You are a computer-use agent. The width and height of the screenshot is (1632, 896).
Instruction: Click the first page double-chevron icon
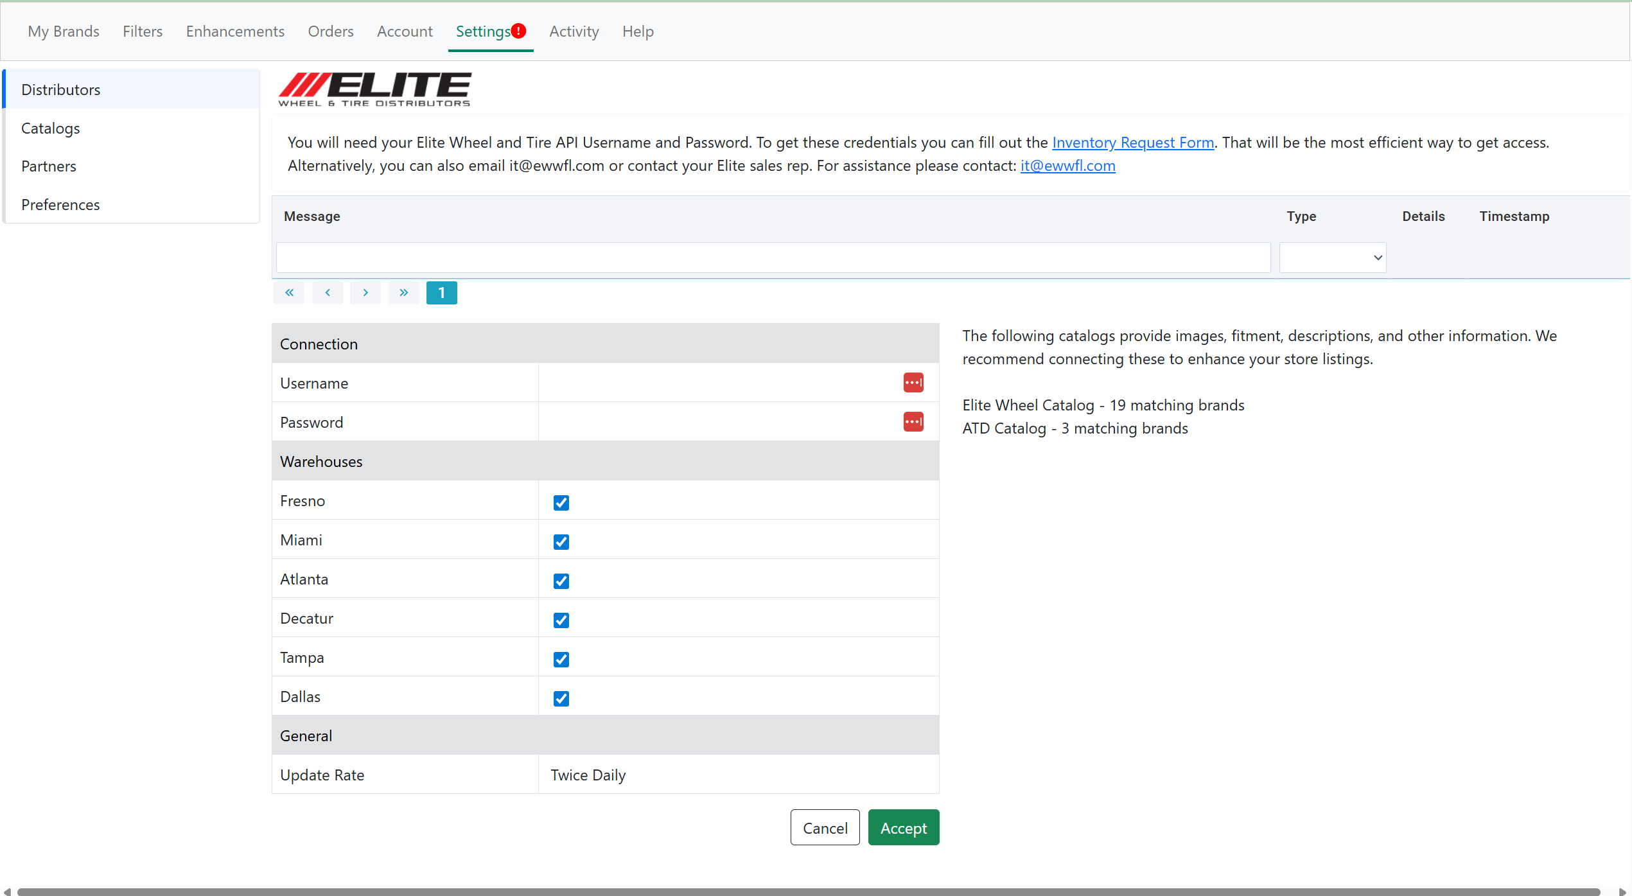(289, 293)
